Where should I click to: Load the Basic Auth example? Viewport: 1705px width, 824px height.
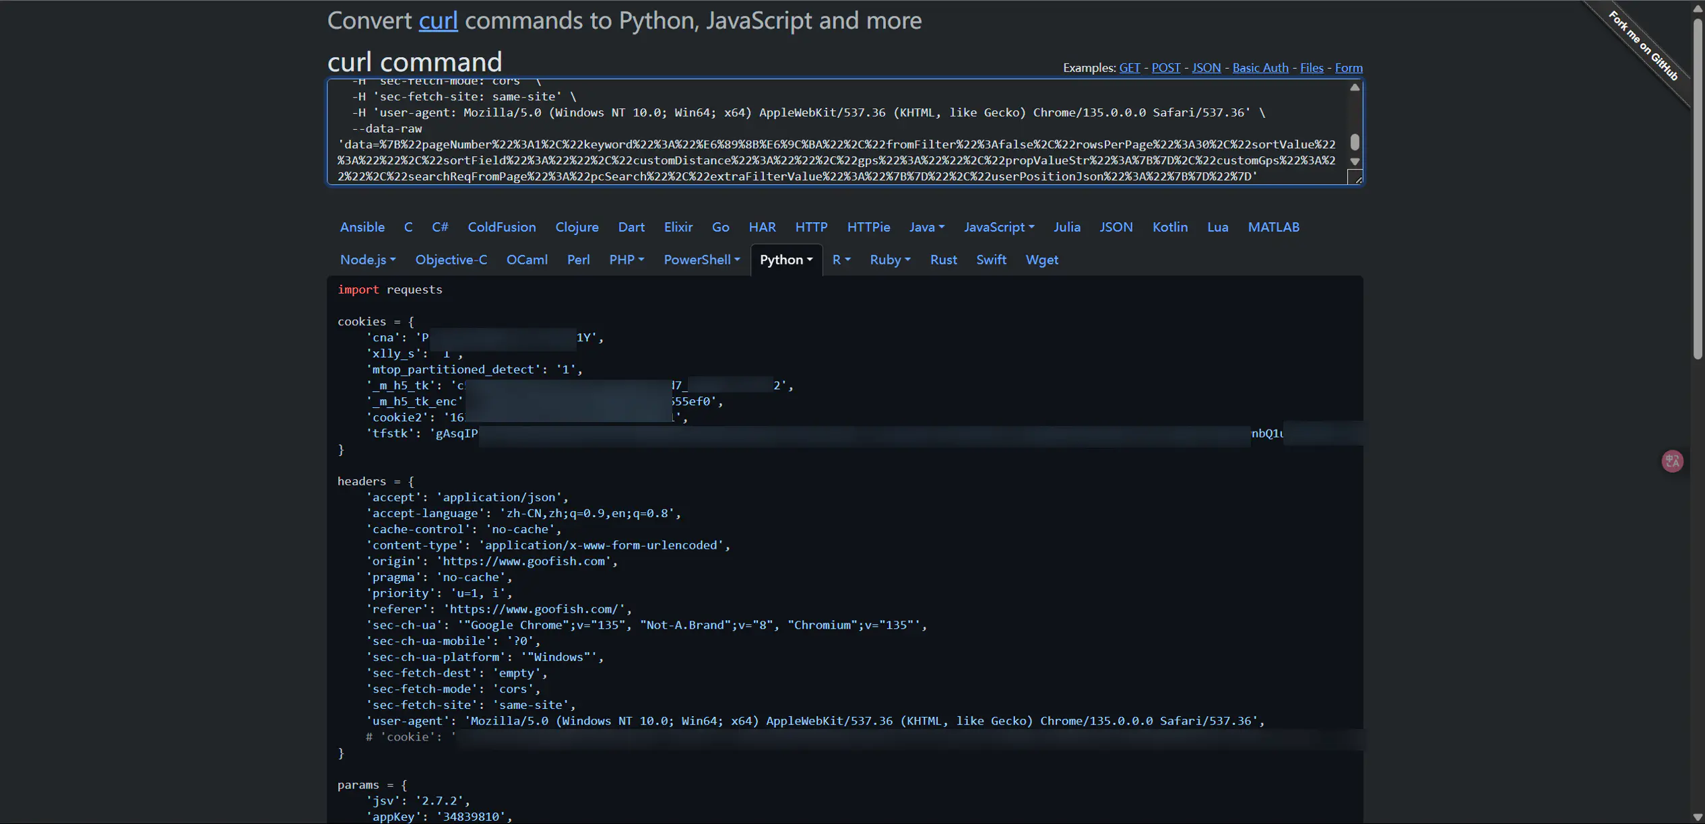[x=1260, y=68]
